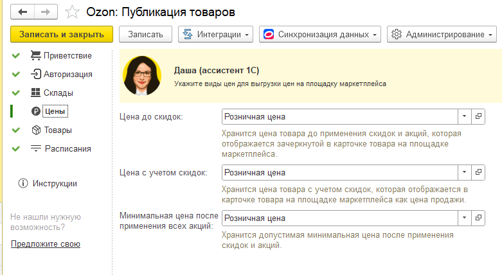This screenshot has width=502, height=275.
Task: Open the Инструкции link
Action: 55,183
